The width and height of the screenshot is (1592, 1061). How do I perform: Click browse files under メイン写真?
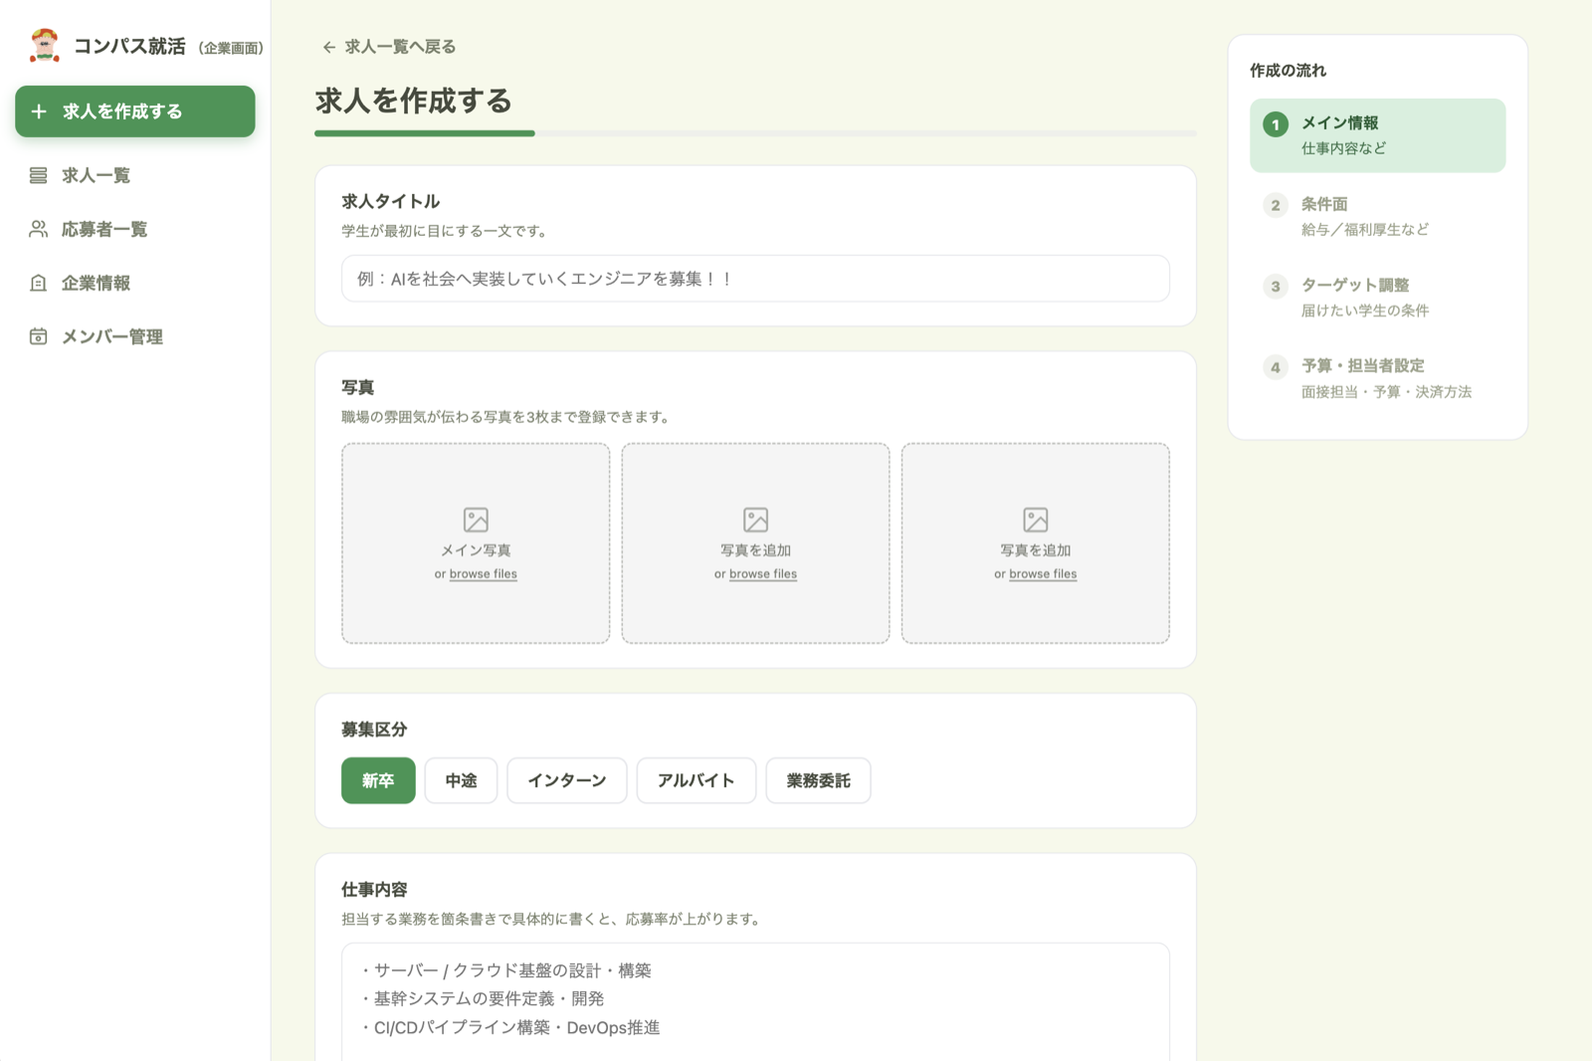[x=483, y=574]
